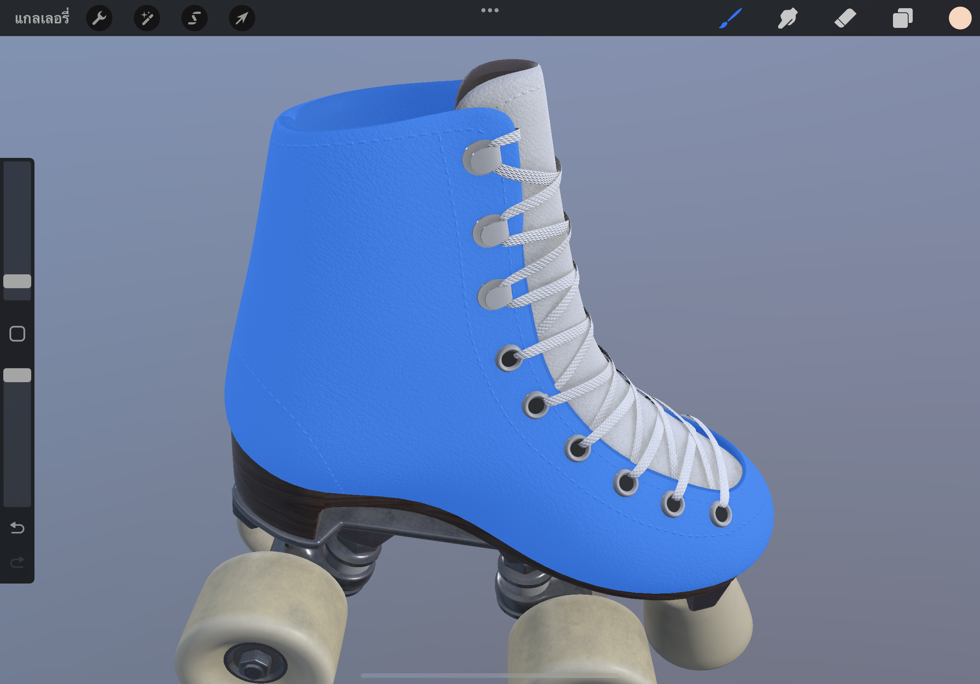Activate the Transform arrow tool
The image size is (980, 684).
(x=242, y=18)
